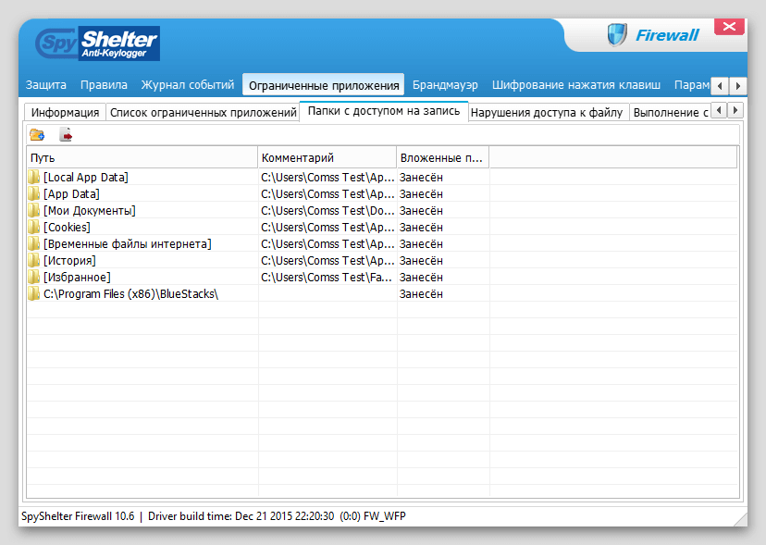Switch to Шифрование нажатия клавиш tab
The width and height of the screenshot is (766, 545).
[x=576, y=85]
